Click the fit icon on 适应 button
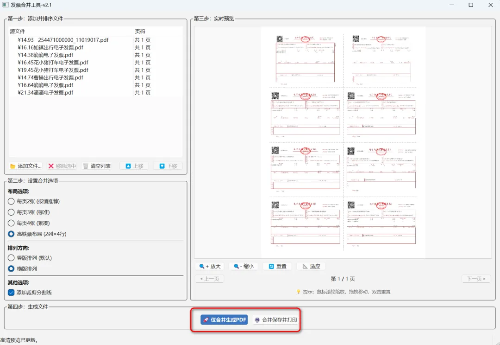This screenshot has width=500, height=345. click(305, 266)
